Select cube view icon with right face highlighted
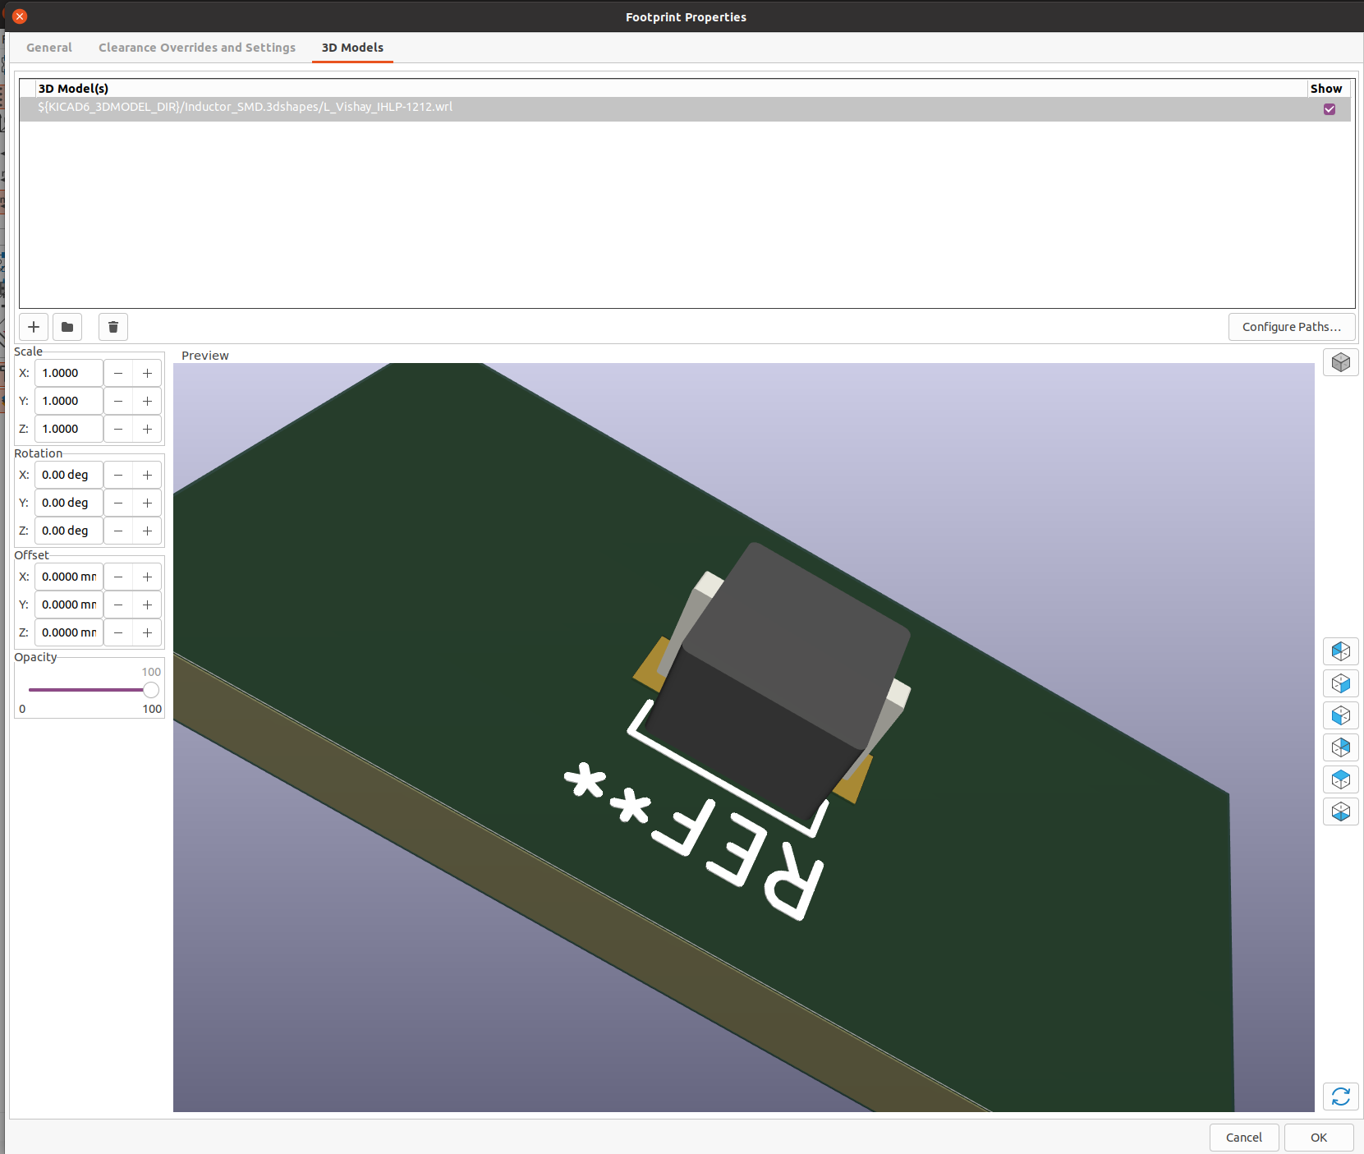1364x1154 pixels. (x=1340, y=683)
